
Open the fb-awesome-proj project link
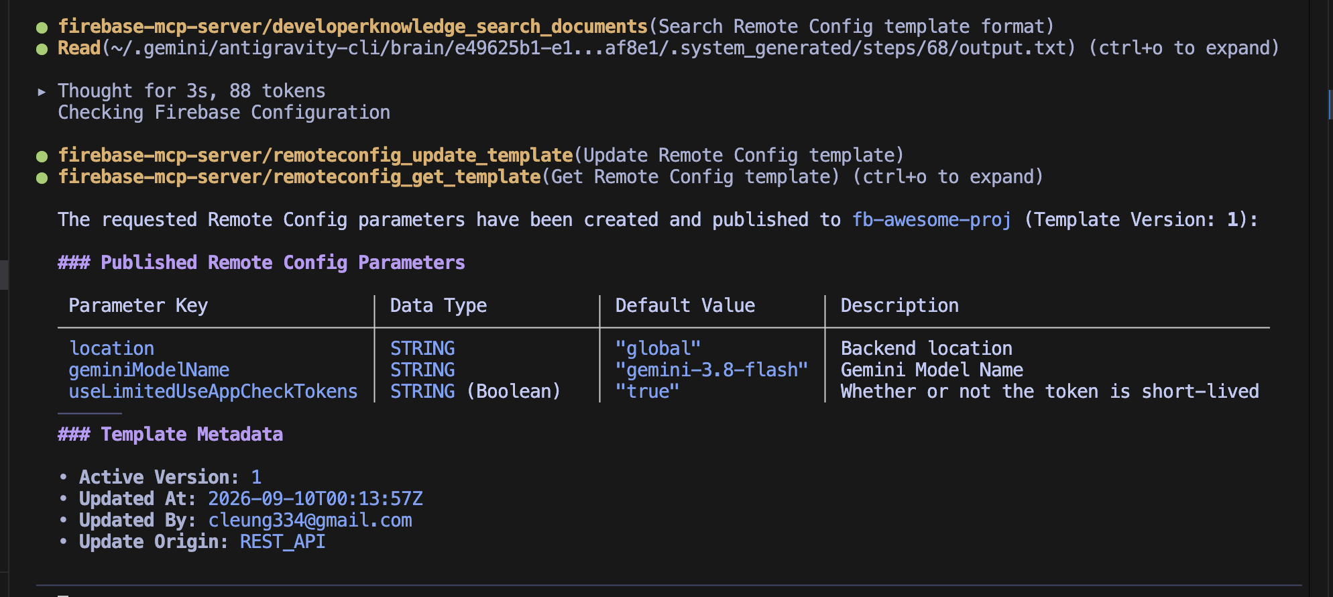pos(931,220)
